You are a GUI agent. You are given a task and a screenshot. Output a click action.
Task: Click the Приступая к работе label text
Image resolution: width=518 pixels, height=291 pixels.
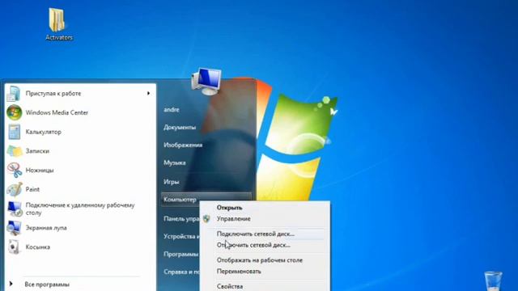click(53, 94)
